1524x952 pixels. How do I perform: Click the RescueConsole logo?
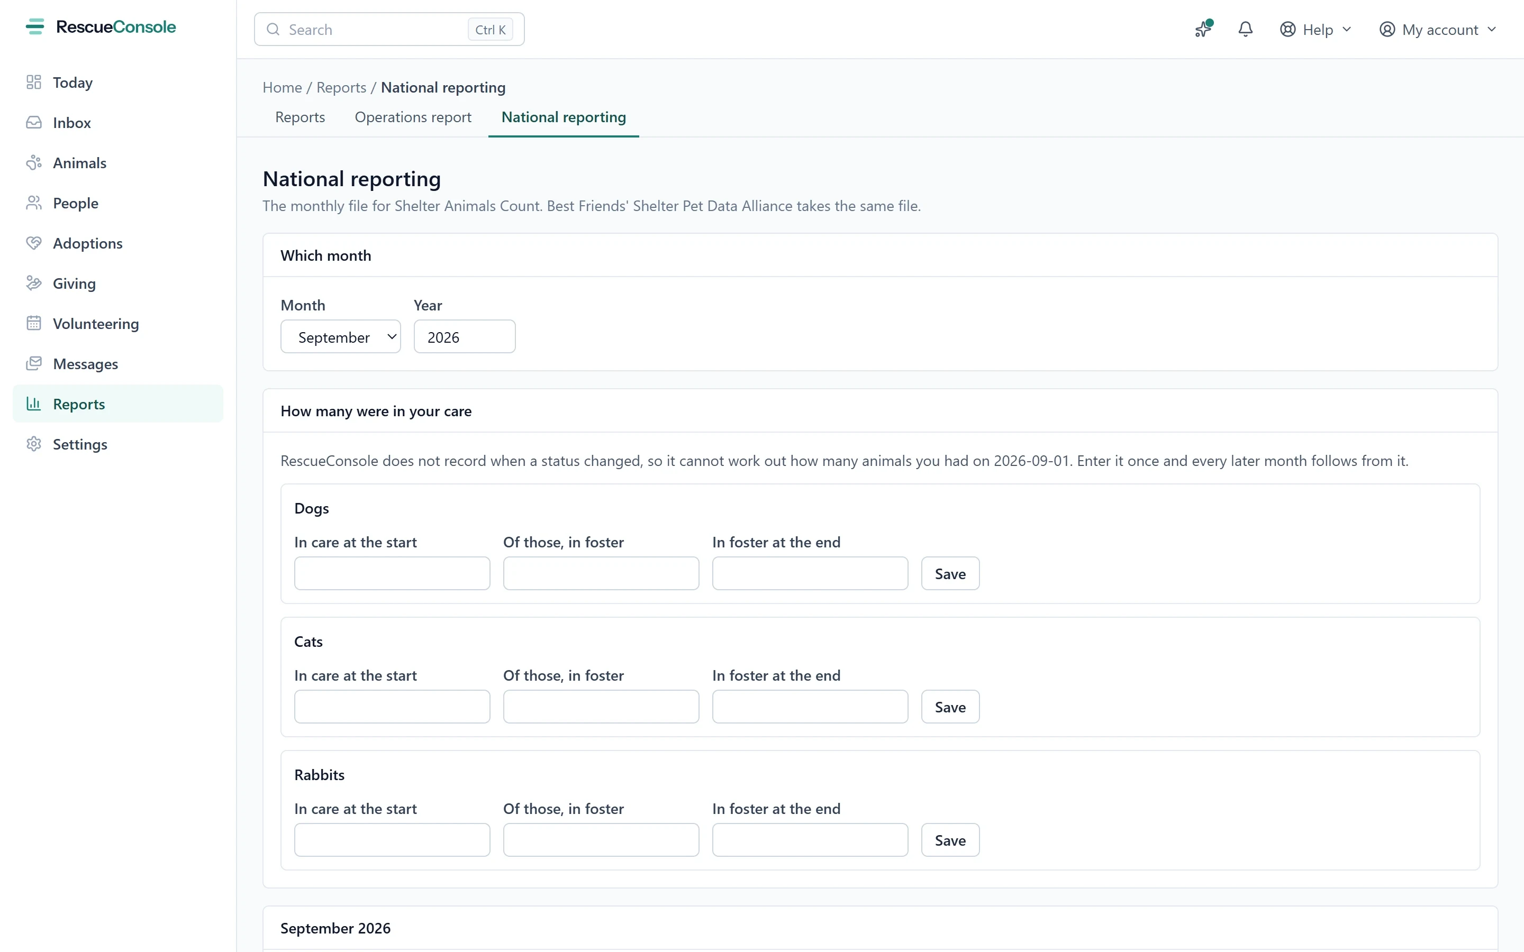(x=101, y=27)
